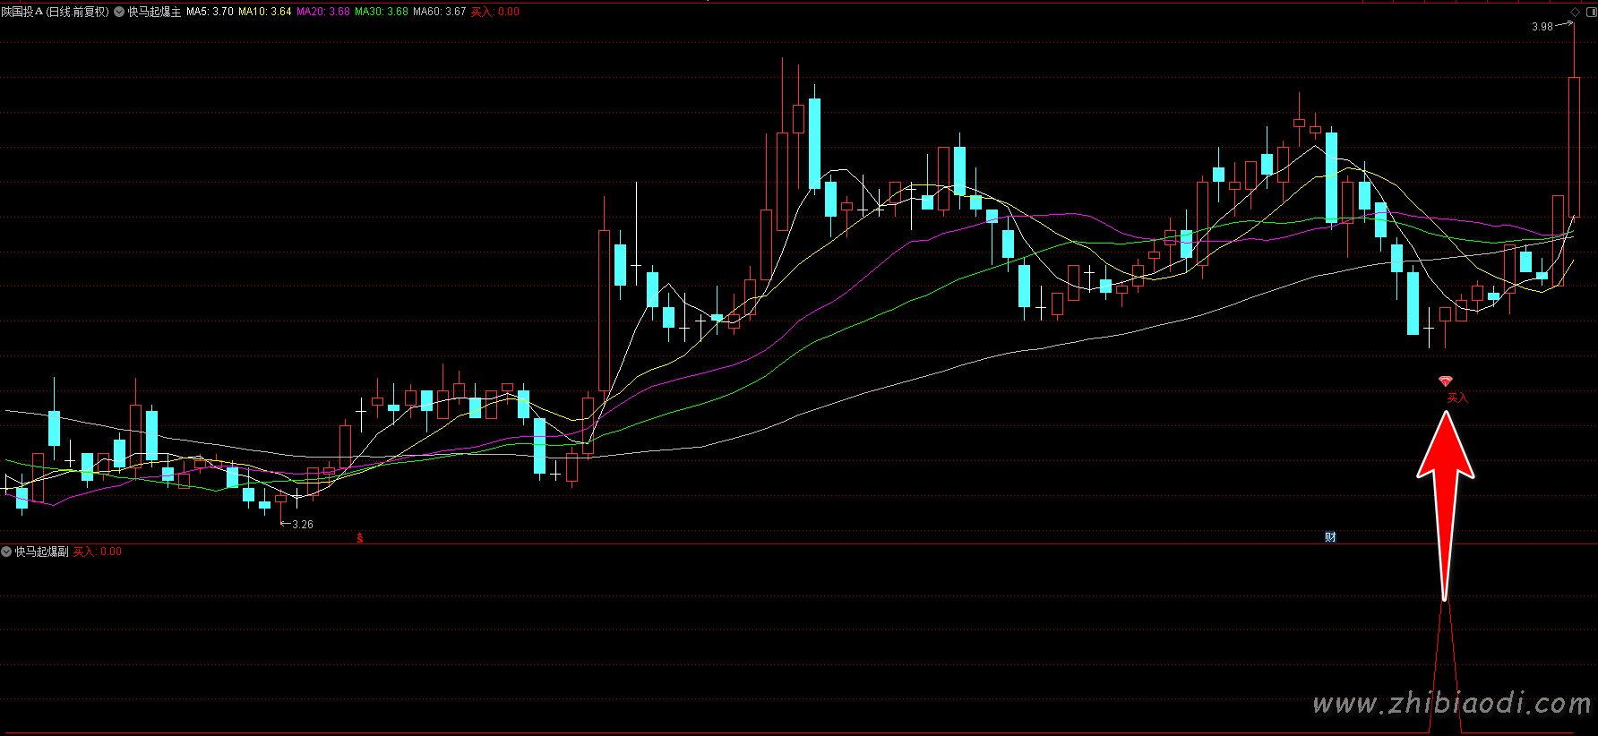Click the red 买入 text under buy signal
This screenshot has width=1598, height=736.
tap(1456, 398)
